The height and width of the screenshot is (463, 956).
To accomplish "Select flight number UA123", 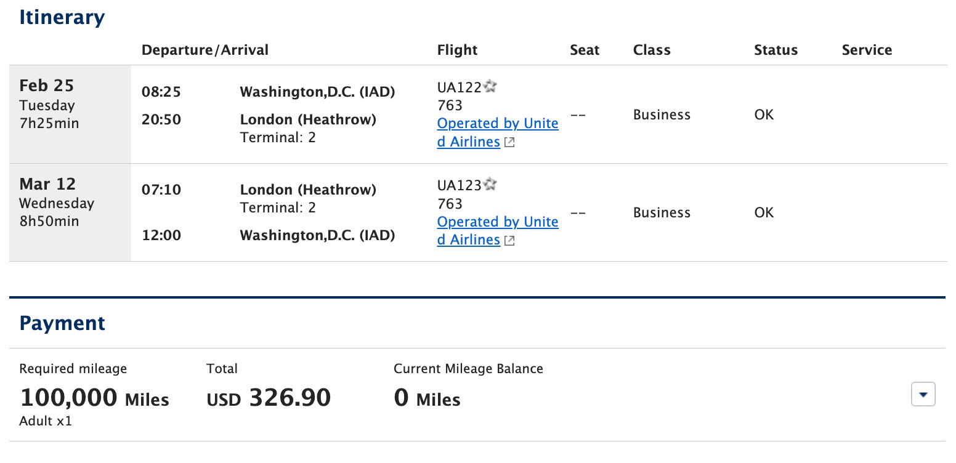I will pyautogui.click(x=457, y=185).
